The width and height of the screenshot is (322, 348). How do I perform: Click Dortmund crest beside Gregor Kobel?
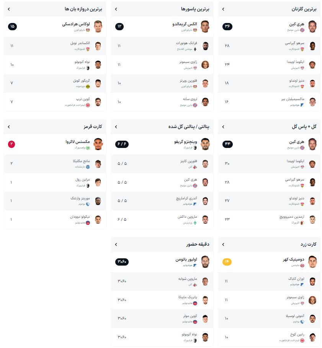click(x=88, y=87)
